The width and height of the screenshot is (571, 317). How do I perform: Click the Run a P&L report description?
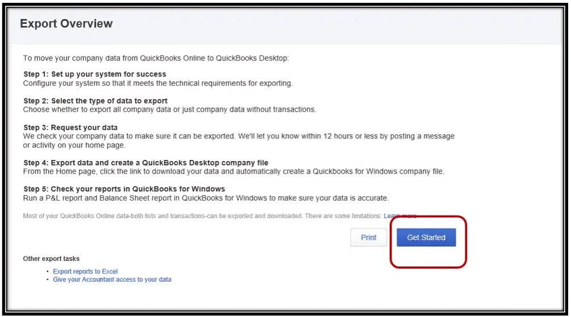[x=206, y=198]
